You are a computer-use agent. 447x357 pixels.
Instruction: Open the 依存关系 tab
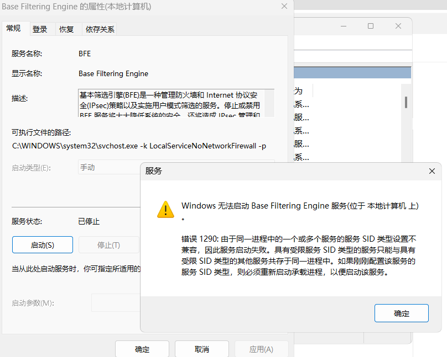(x=100, y=29)
